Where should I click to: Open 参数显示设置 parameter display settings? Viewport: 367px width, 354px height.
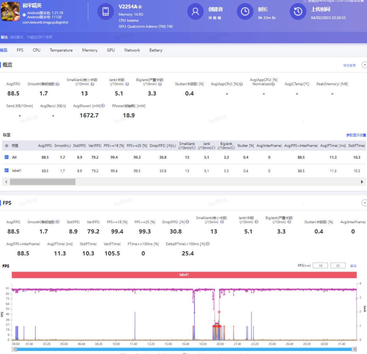(356, 135)
